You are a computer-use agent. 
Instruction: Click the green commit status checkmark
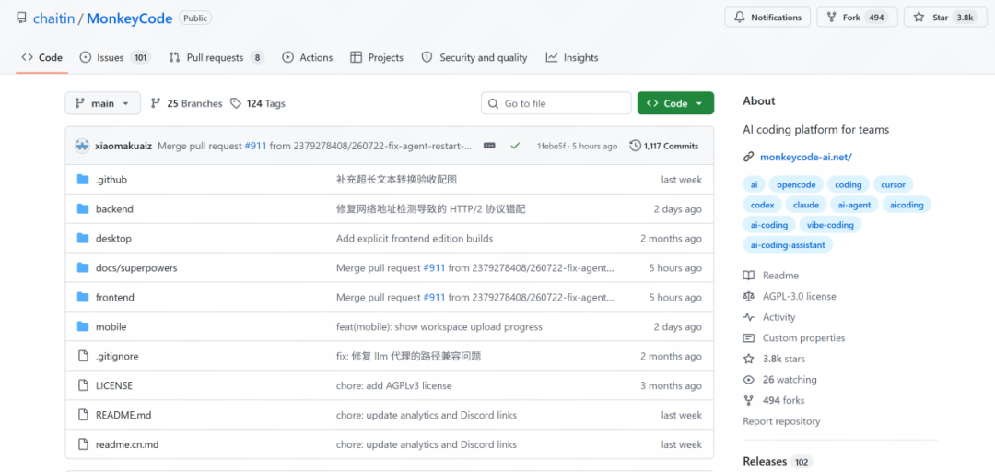515,146
